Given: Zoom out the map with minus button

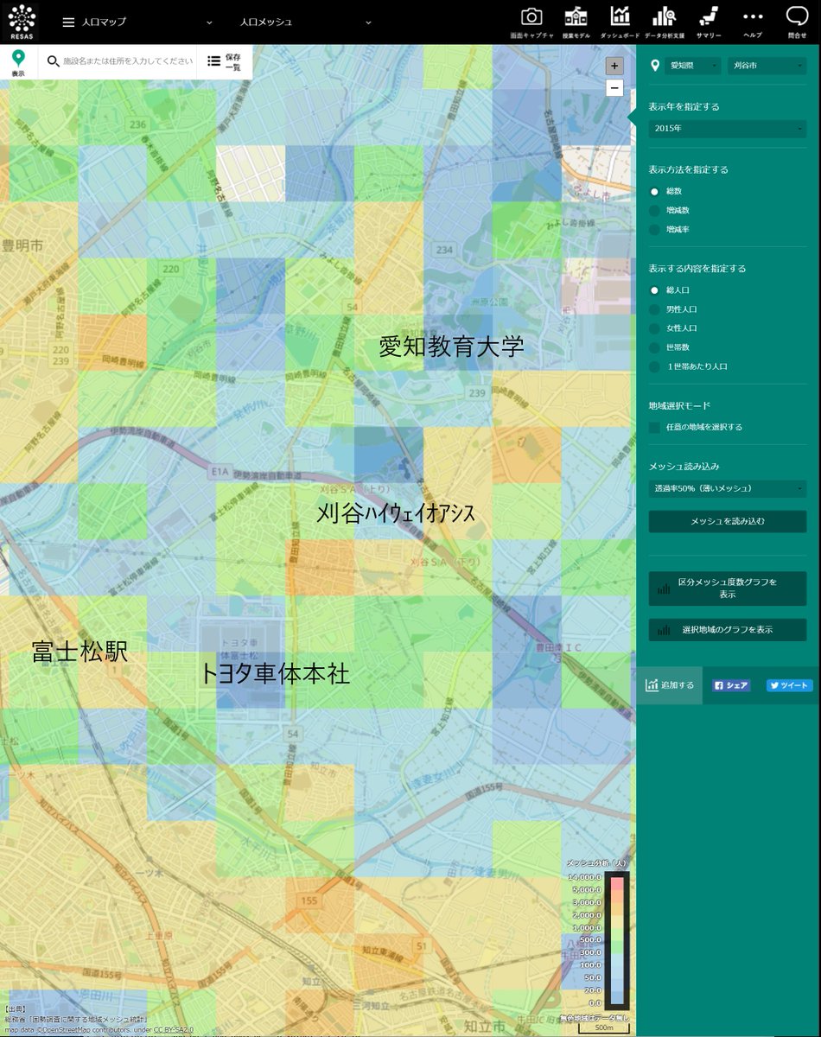Looking at the screenshot, I should [x=614, y=87].
